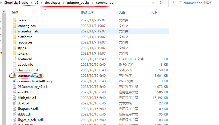219x125 pixels.
Task: Click the styles folder icon
Action: coord(14,48)
